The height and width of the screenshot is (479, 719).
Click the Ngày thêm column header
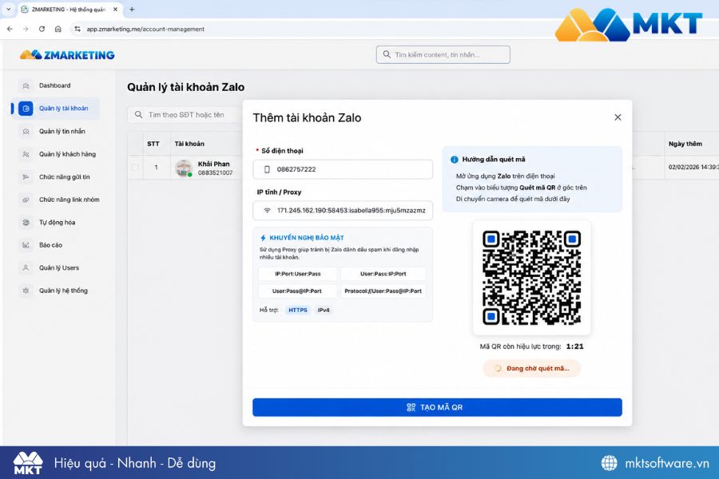click(x=685, y=144)
